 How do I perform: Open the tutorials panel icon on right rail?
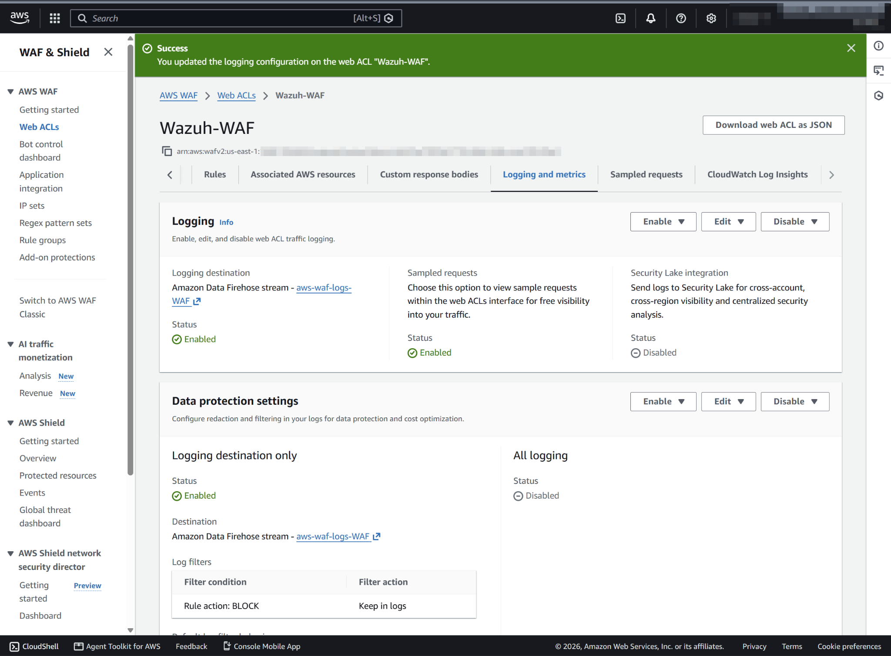tap(879, 70)
